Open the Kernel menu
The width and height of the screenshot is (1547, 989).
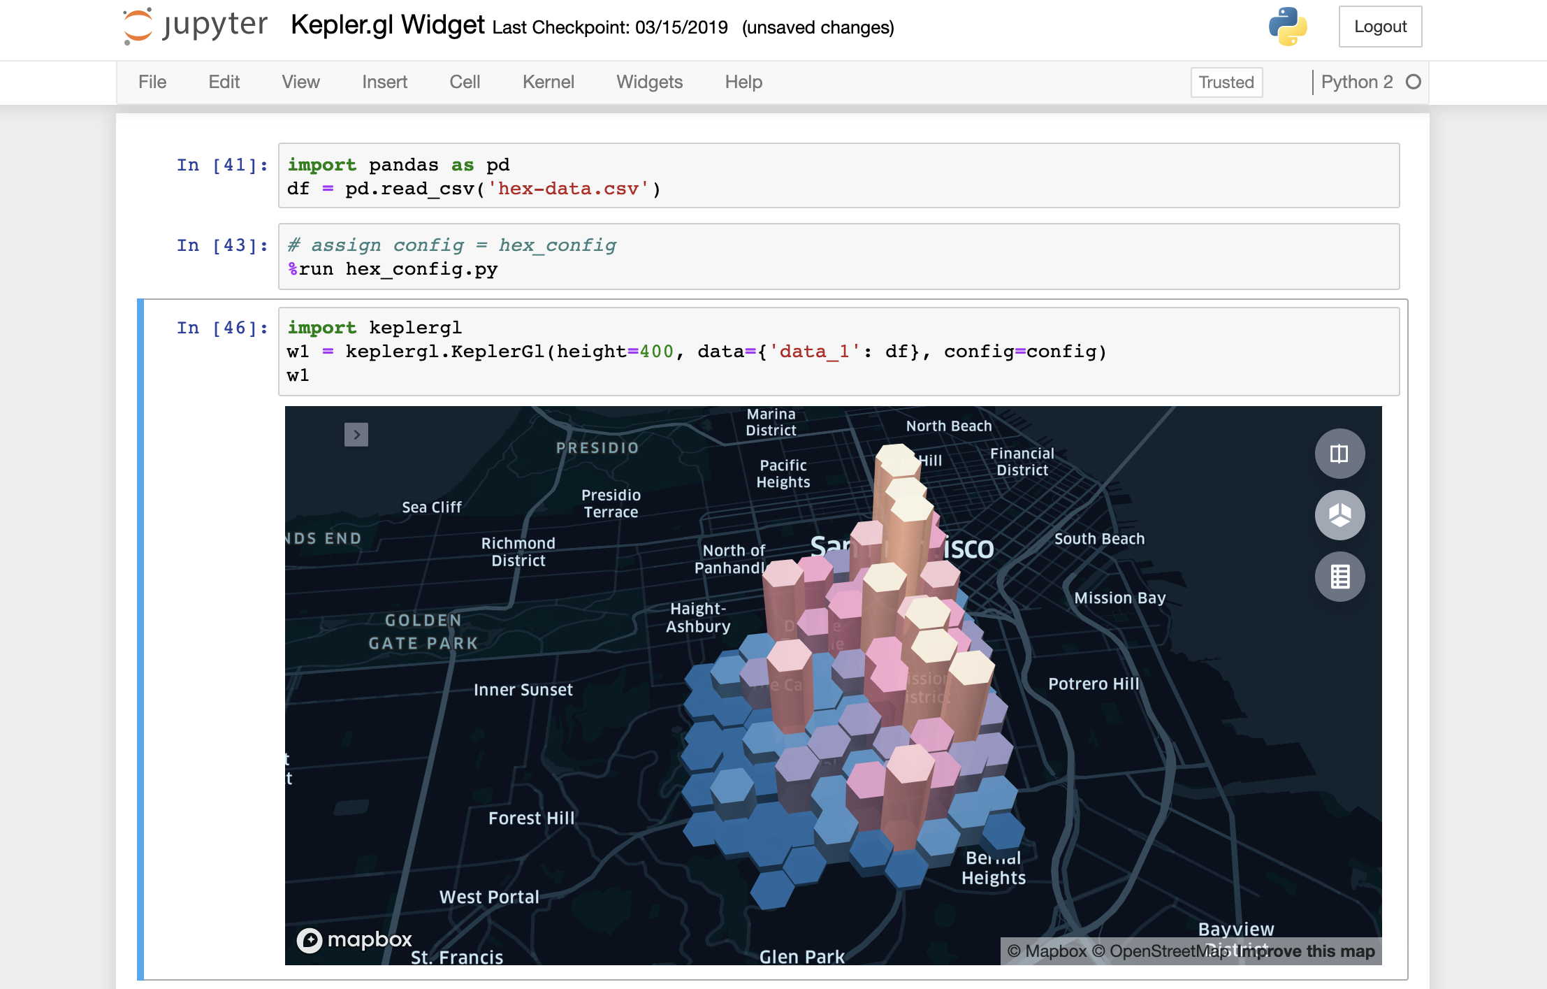[548, 82]
